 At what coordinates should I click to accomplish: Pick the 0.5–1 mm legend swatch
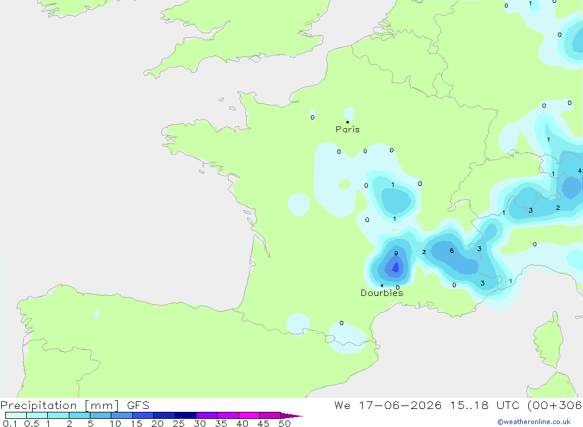[37, 415]
